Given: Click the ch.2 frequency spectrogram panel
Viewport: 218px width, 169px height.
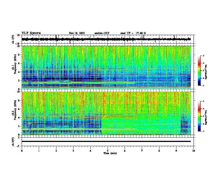Looking at the screenshot, I should [x=106, y=113].
